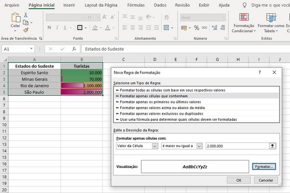Open the Inserir ribbon tab
290x193 pixels.
click(69, 5)
